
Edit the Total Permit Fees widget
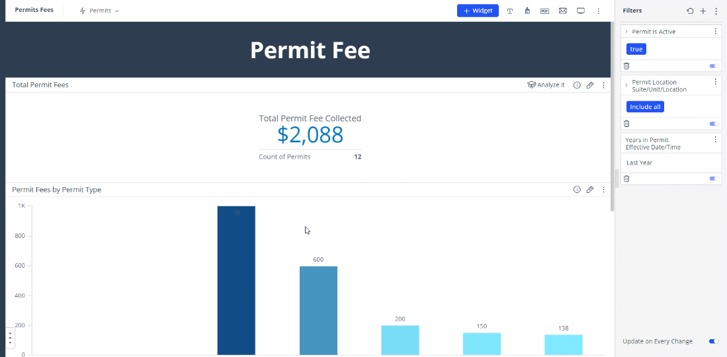point(590,85)
